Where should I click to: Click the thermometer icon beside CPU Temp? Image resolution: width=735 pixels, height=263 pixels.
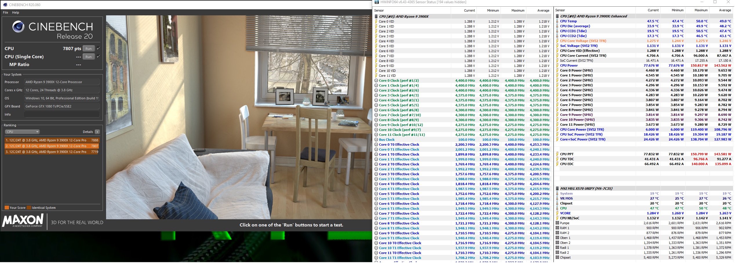point(557,21)
